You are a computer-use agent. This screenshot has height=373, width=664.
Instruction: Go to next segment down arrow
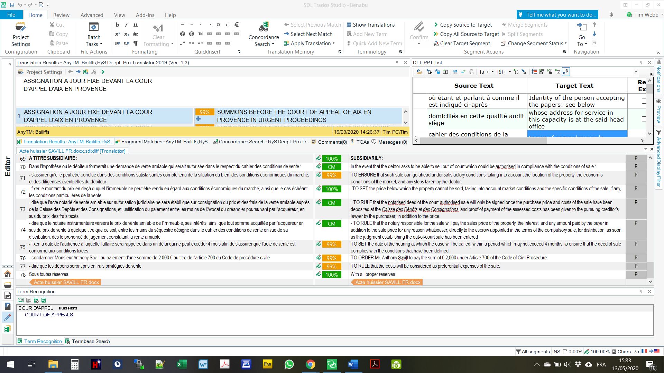[x=594, y=34]
